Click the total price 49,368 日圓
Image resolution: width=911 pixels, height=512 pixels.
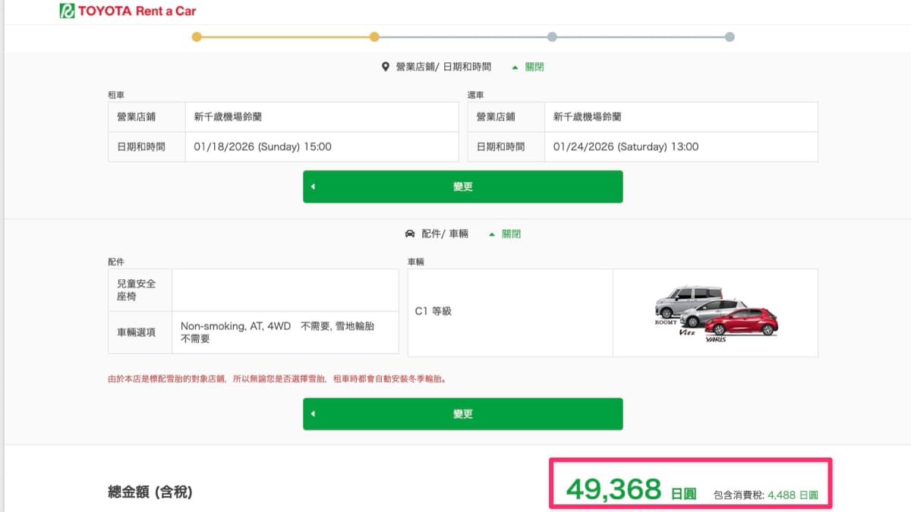click(x=632, y=490)
